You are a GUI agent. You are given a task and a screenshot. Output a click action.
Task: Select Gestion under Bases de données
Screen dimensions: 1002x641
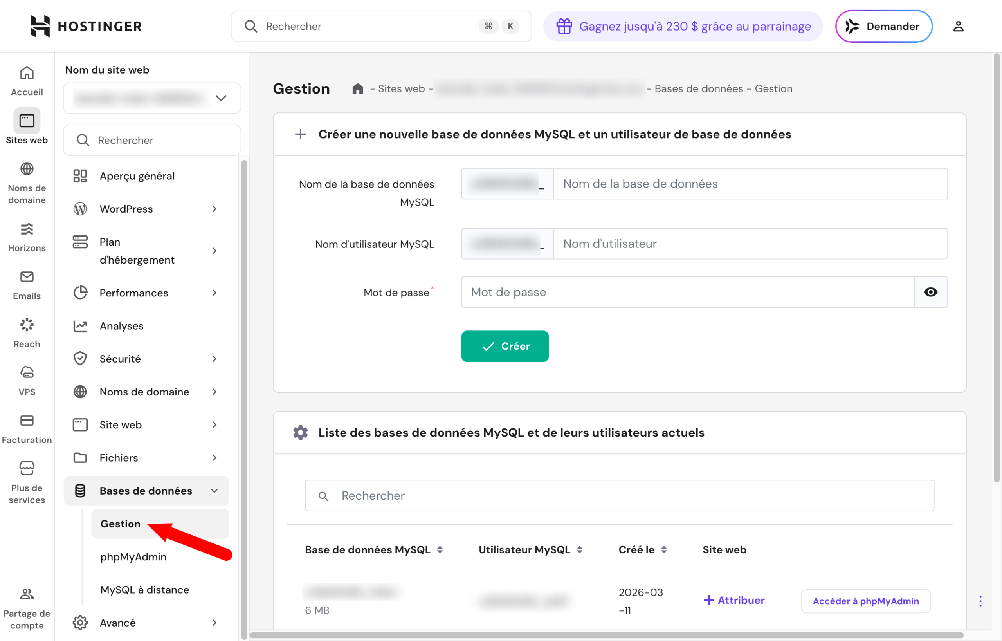pyautogui.click(x=160, y=524)
